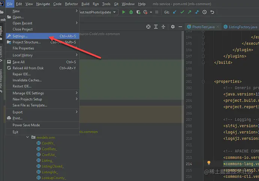Open the Edit menu
The image size is (259, 181).
click(x=19, y=4)
